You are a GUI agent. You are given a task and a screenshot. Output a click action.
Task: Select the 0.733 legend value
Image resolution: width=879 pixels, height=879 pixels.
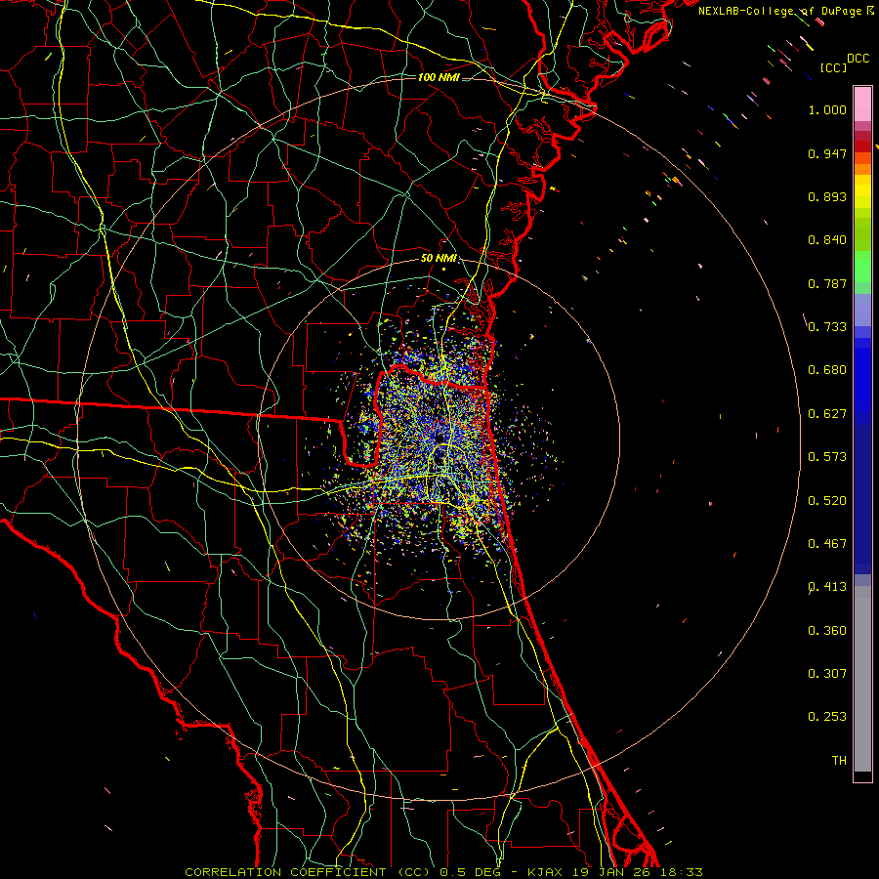pos(827,327)
